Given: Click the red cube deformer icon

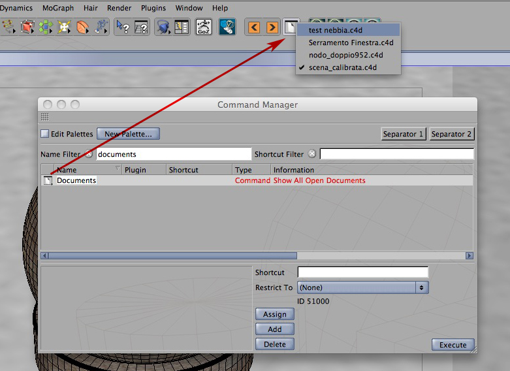Looking at the screenshot, I should point(27,27).
